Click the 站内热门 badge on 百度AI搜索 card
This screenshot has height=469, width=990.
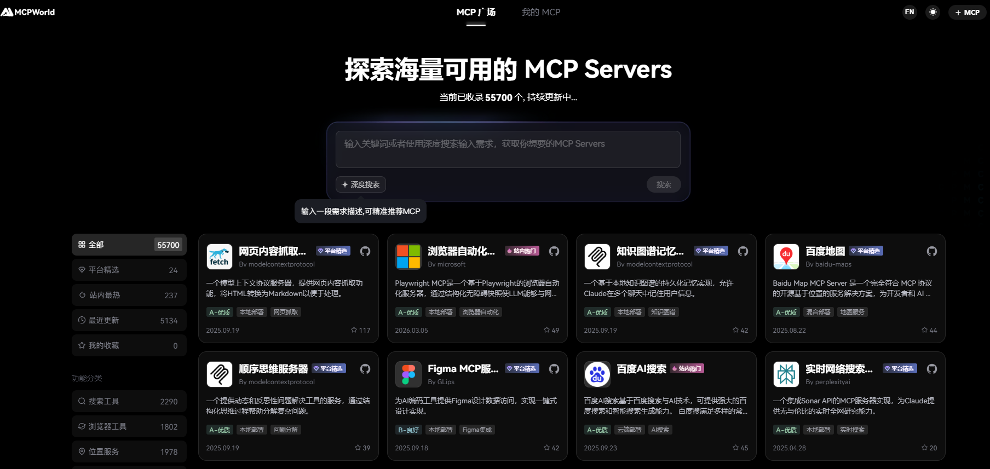pos(687,369)
